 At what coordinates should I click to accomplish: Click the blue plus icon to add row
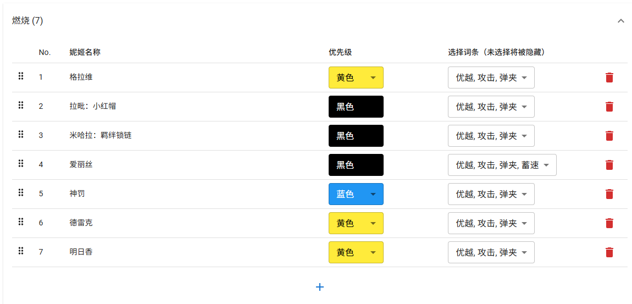coord(320,287)
